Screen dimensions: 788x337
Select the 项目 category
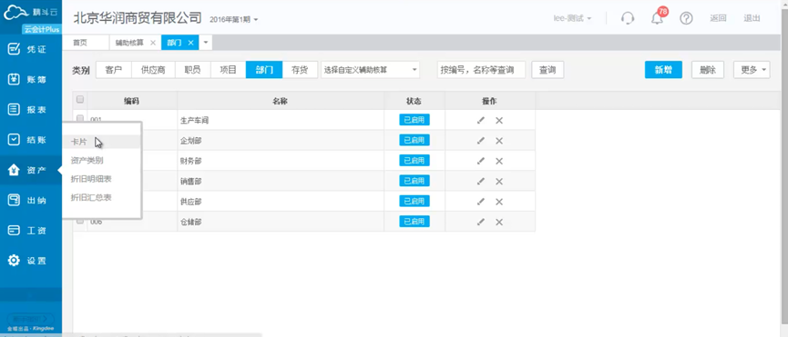[228, 70]
